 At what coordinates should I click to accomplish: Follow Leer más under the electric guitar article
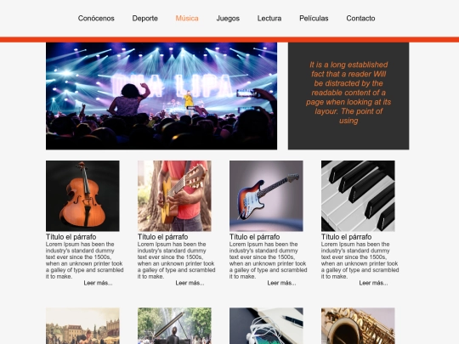(281, 283)
